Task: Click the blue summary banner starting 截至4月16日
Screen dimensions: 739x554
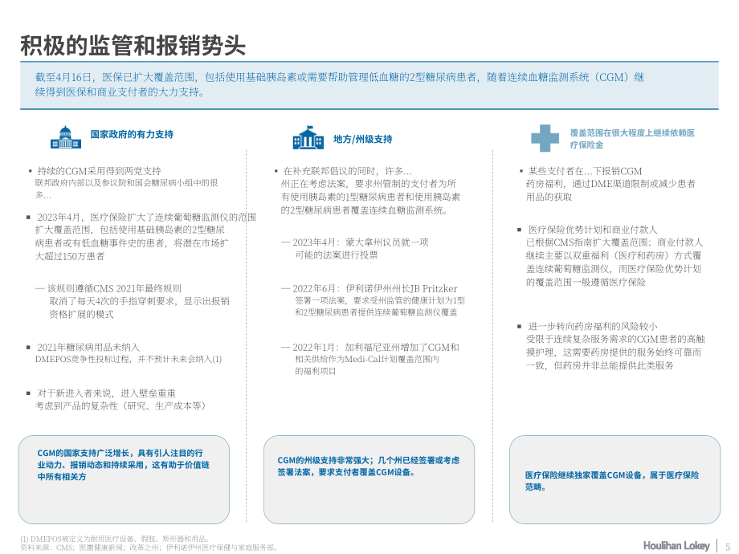Action: click(369, 85)
